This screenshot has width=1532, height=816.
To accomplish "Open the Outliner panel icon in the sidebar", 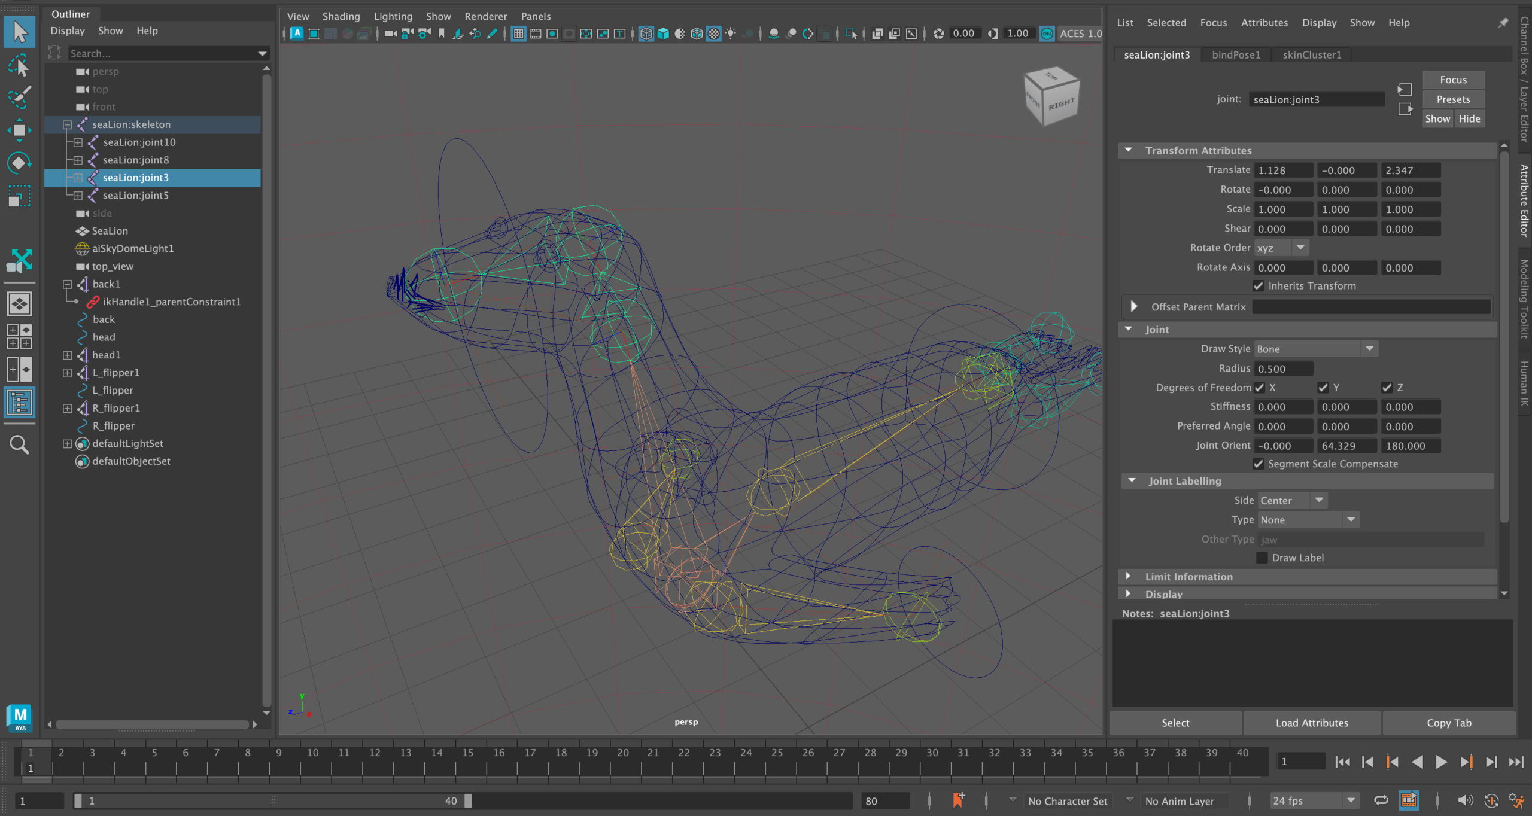I will (19, 403).
